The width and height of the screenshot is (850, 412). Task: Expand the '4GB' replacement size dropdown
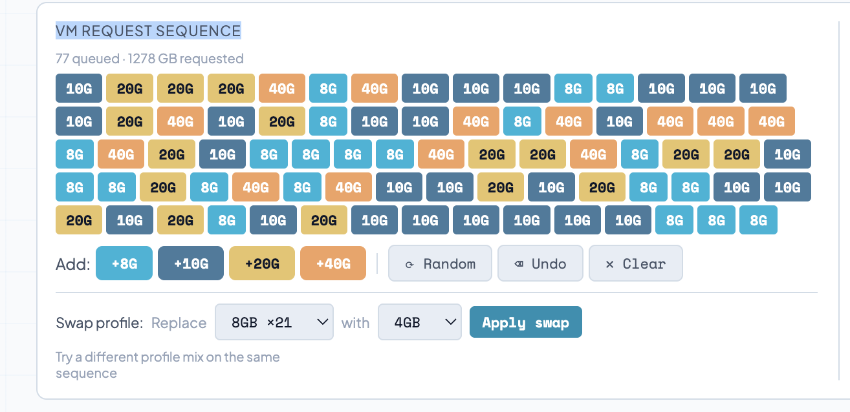(x=419, y=322)
